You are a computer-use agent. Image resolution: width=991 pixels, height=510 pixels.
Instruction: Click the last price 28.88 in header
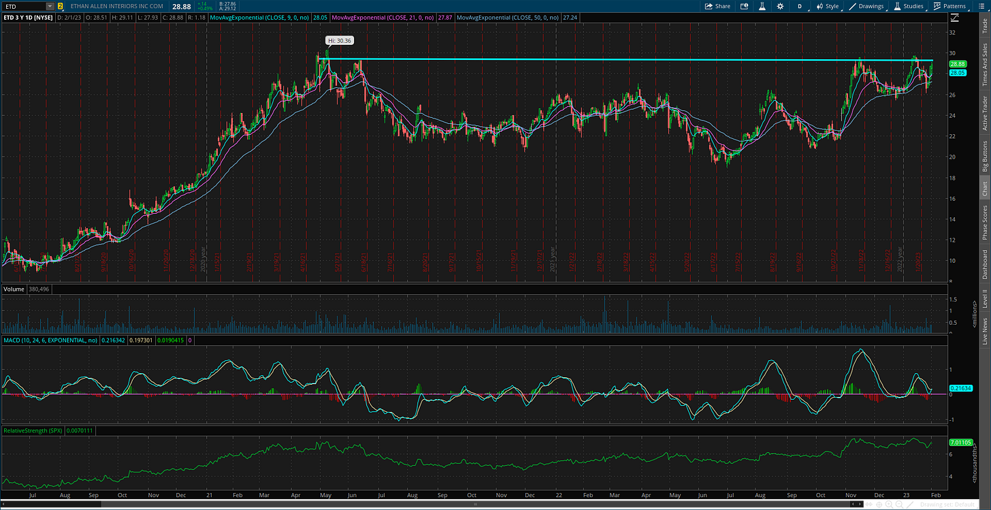182,7
